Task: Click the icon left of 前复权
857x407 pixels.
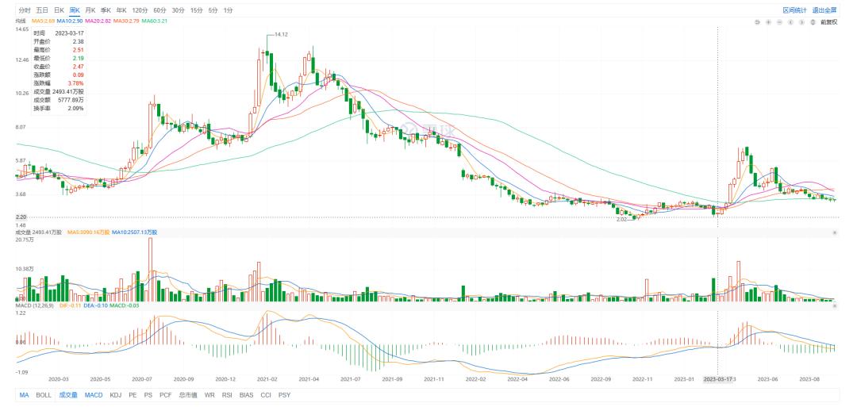Action: point(813,22)
